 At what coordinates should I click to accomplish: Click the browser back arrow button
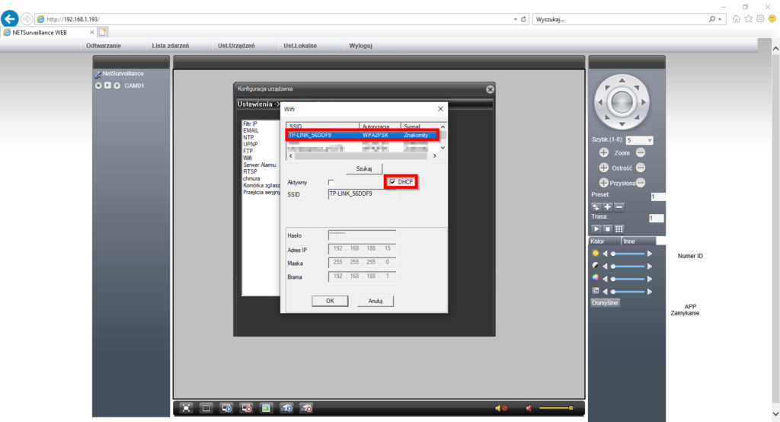tap(11, 19)
